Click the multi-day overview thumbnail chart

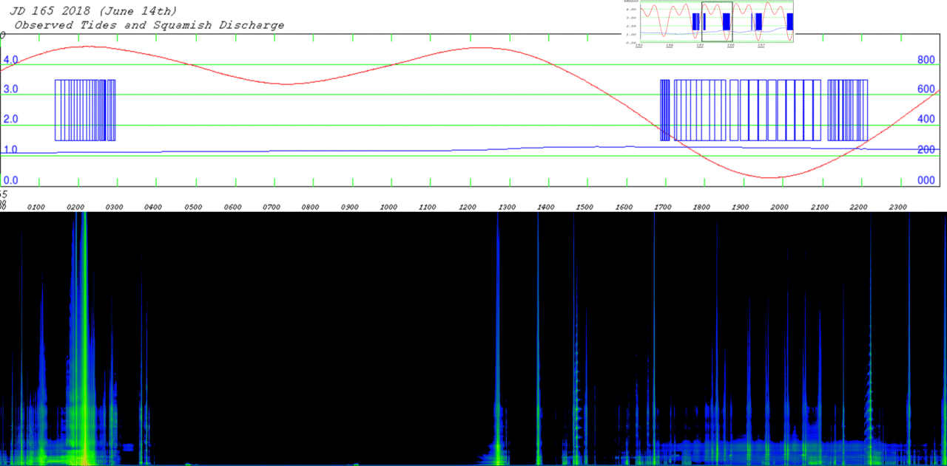click(x=708, y=22)
